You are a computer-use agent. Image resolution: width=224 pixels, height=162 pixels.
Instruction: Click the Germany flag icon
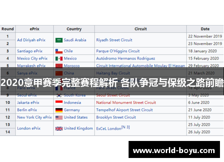coord(59,110)
